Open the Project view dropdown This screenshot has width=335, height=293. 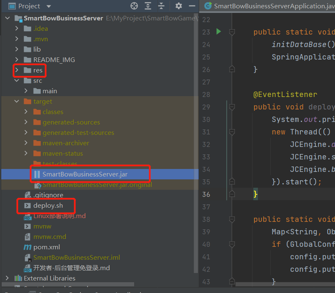click(49, 6)
